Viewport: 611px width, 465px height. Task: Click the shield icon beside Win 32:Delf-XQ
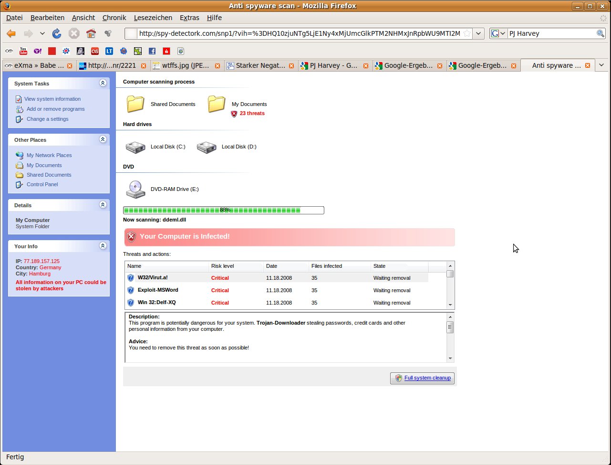click(x=131, y=302)
